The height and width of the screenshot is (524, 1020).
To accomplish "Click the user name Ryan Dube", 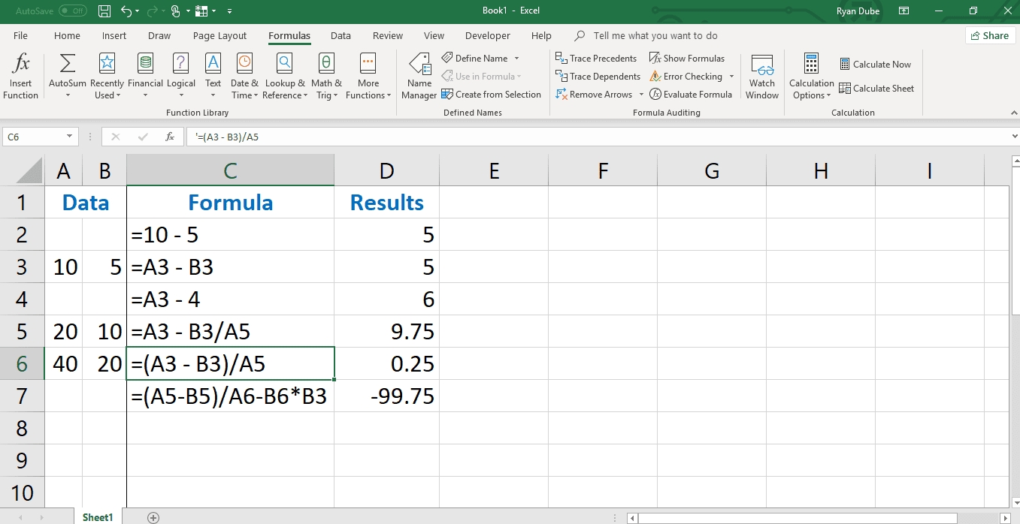I will click(x=858, y=11).
